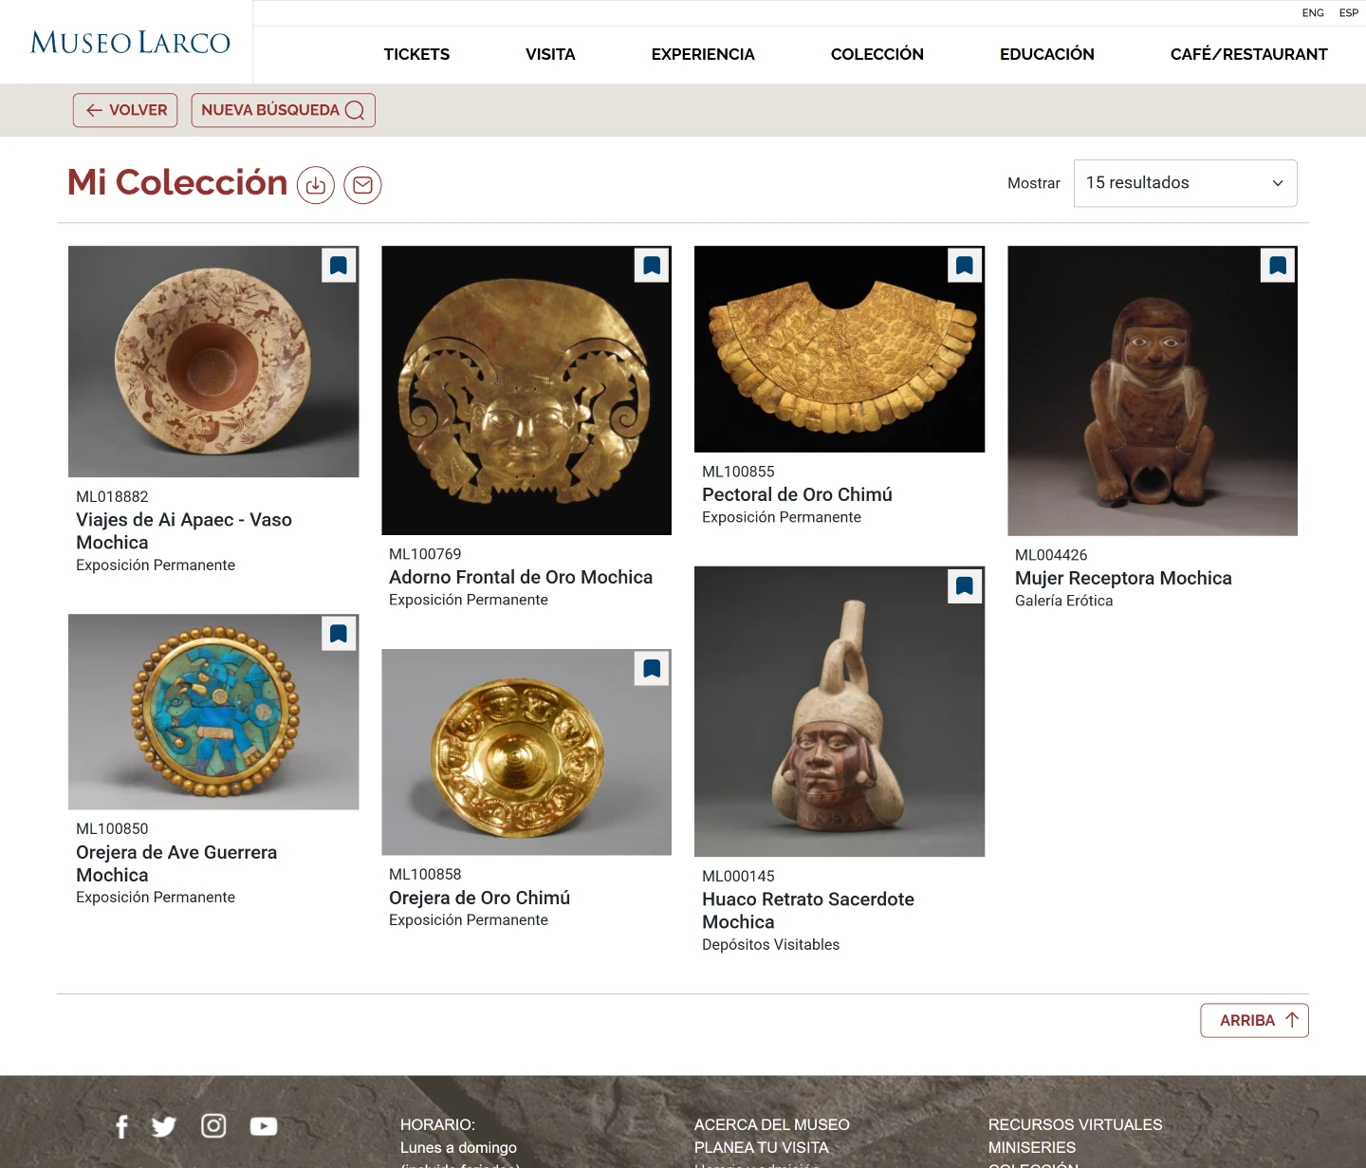Screen dimensions: 1366x1168
Task: Toggle bookmark on Viajes de Ai Apaec vase
Action: pos(339,266)
